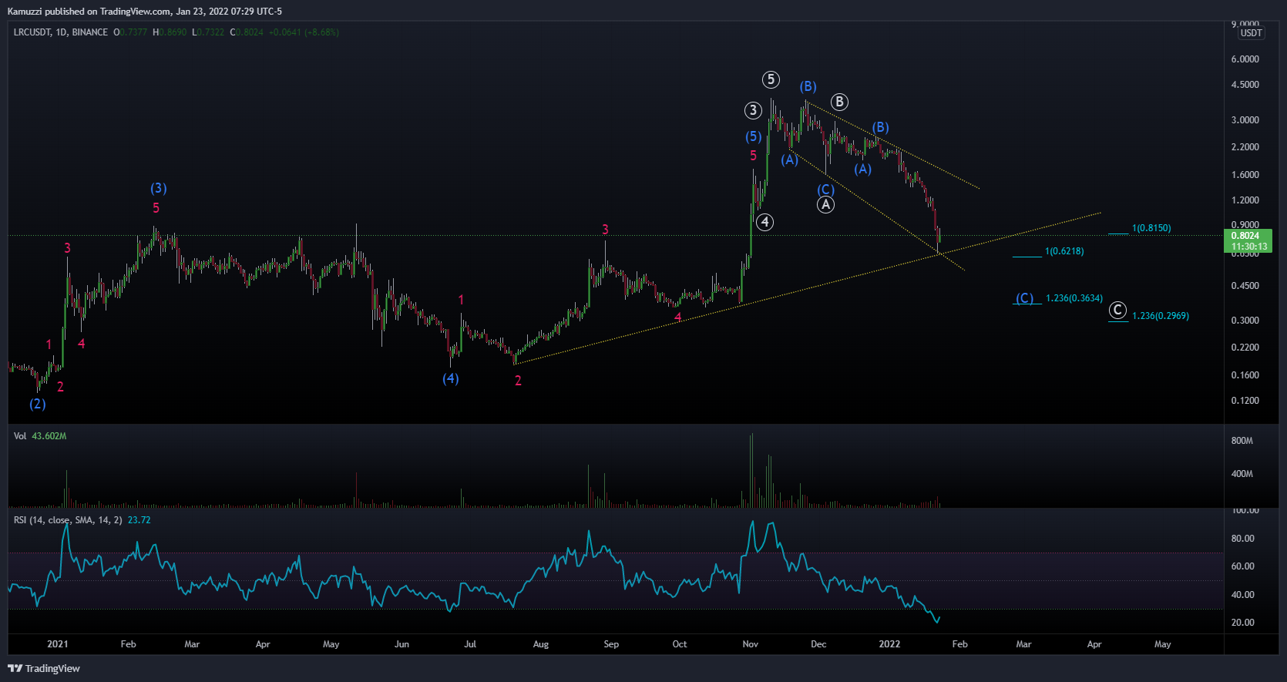Click the LRCUSDT, 1D, BINANCE symbol title

(x=61, y=32)
